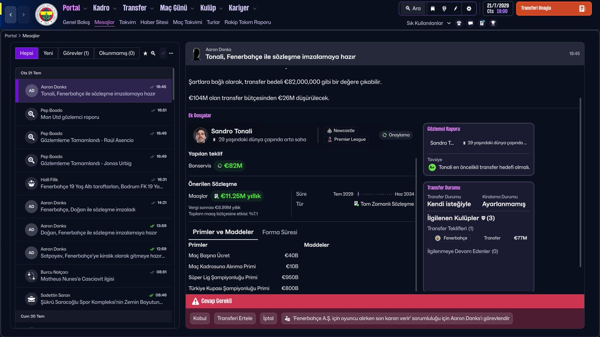Open the inbox three-dots more menu

(171, 53)
